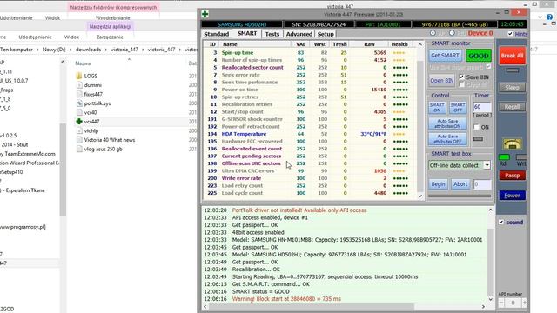Image resolution: width=557 pixels, height=313 pixels.
Task: Click the Recall button
Action: 512,107
